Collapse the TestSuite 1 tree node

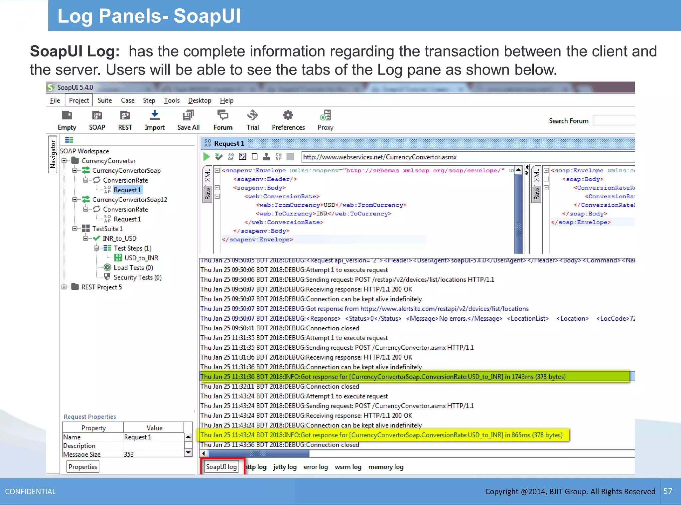coord(75,229)
